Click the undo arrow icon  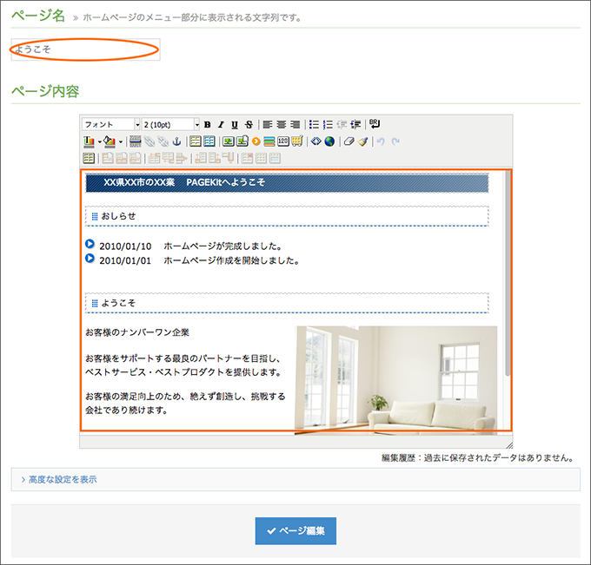(381, 141)
